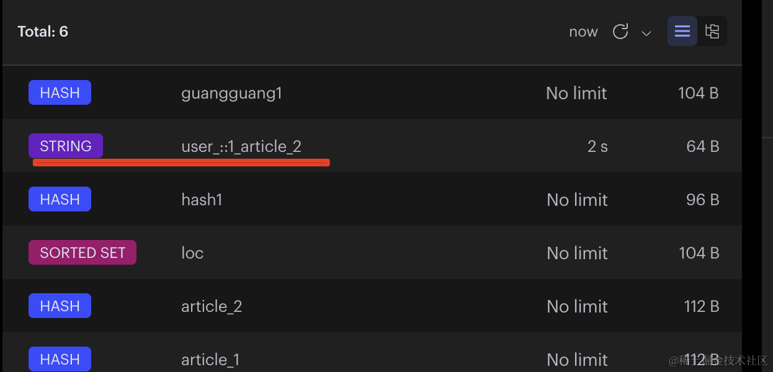Select the guangguang1 key row
773x372 pixels.
click(231, 93)
